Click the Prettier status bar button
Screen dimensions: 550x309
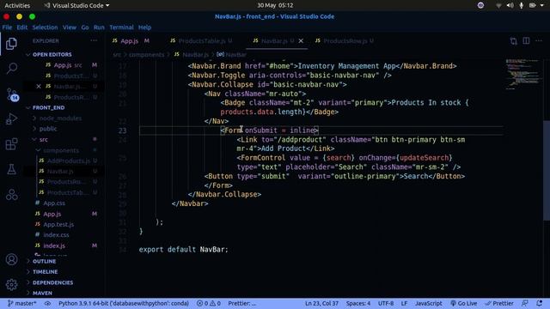click(x=499, y=303)
